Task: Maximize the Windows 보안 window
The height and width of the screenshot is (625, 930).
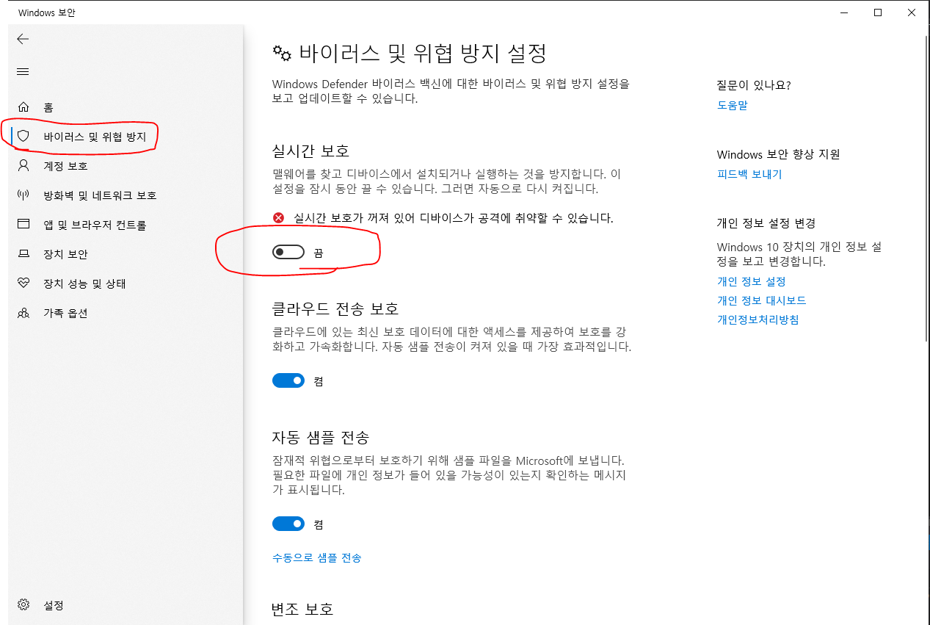Action: coord(878,12)
